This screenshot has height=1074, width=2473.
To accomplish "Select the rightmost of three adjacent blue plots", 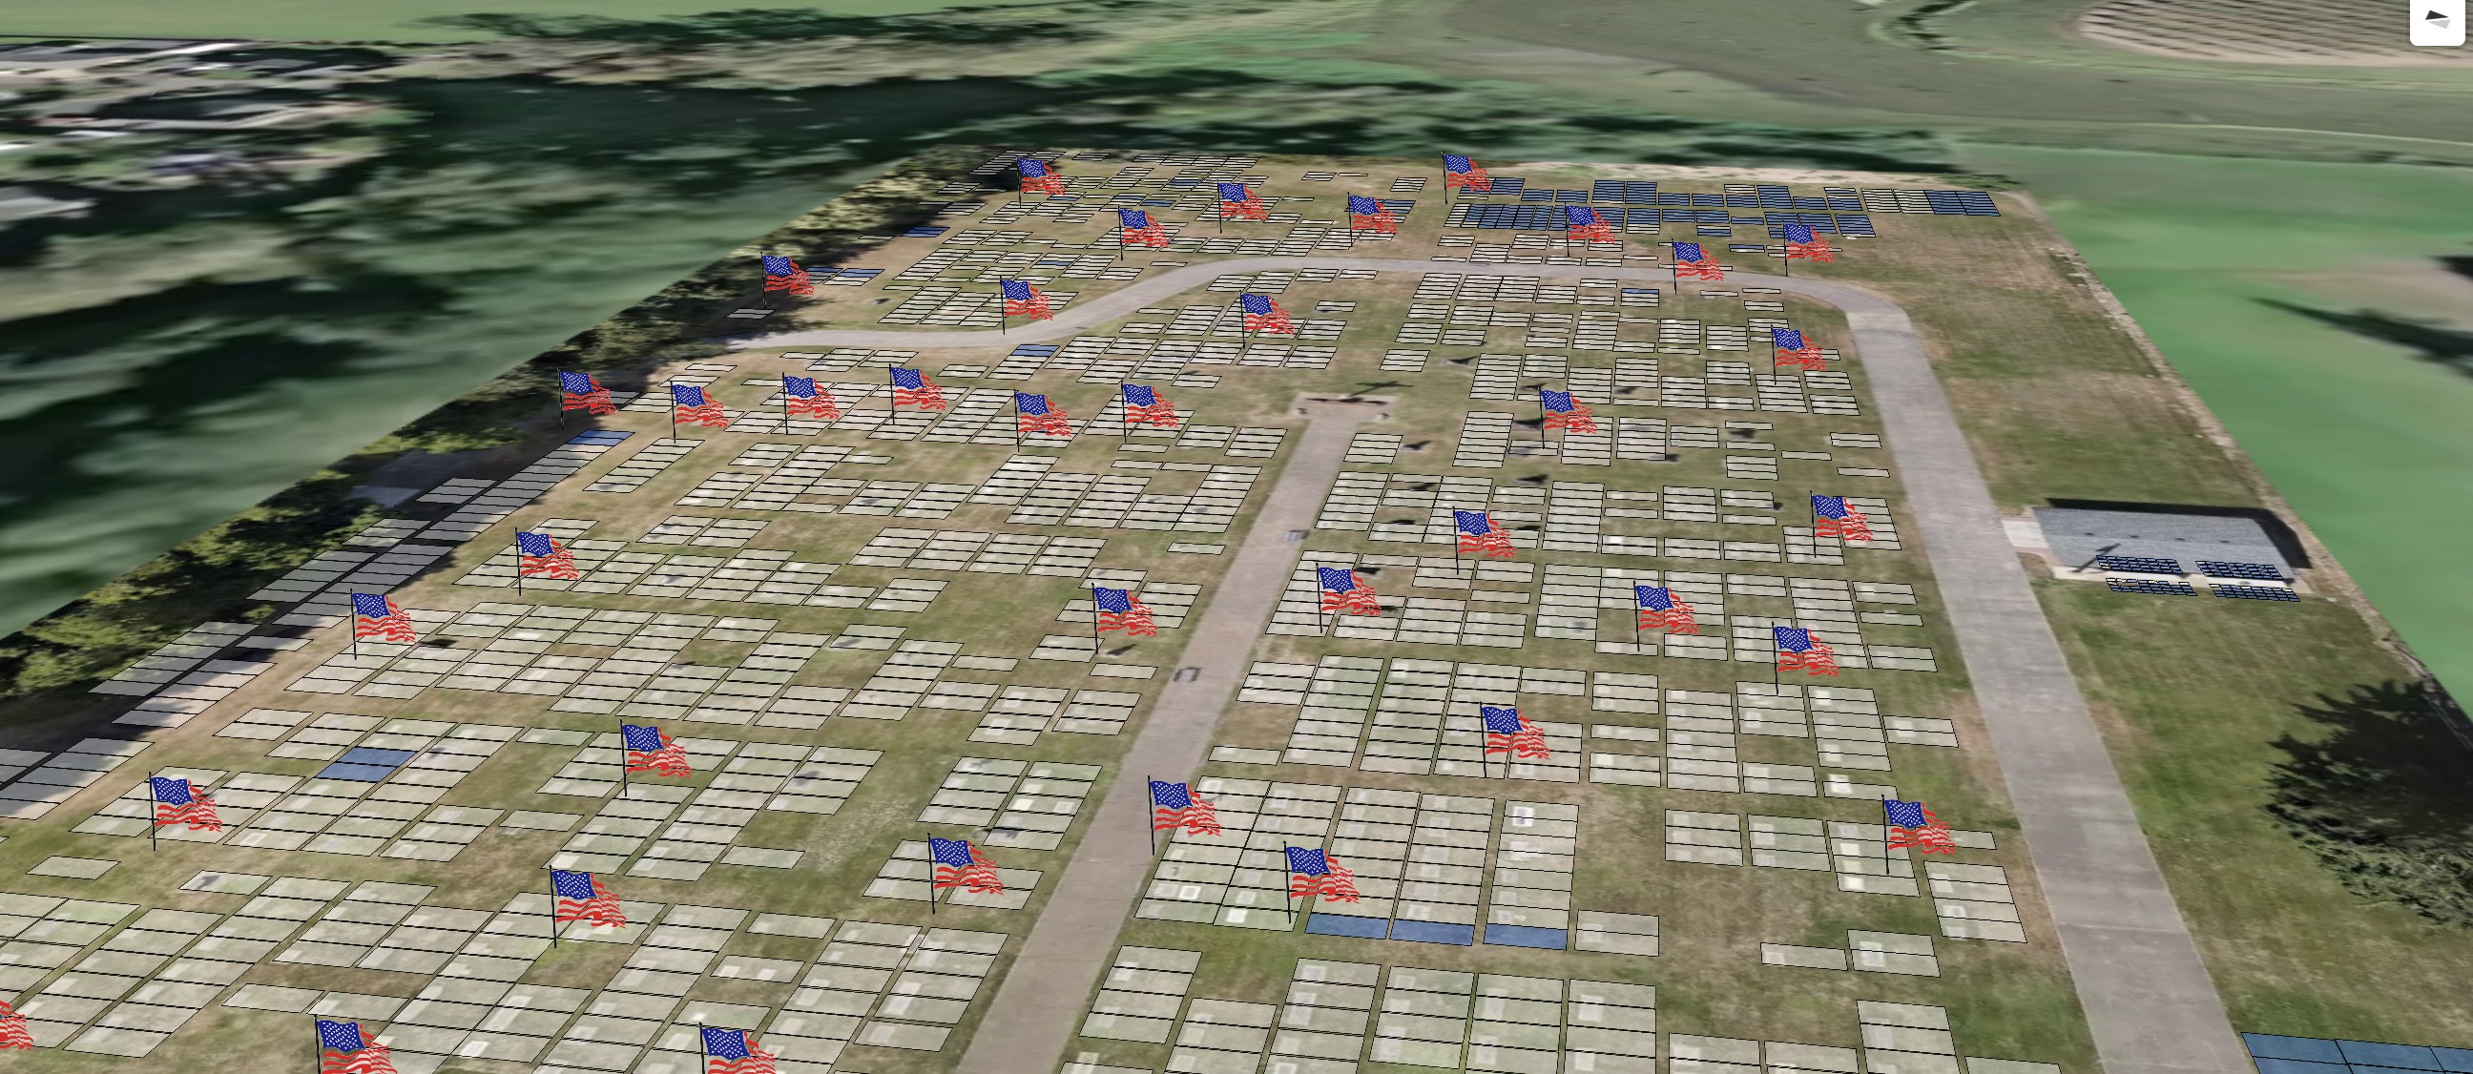I will tap(1525, 937).
